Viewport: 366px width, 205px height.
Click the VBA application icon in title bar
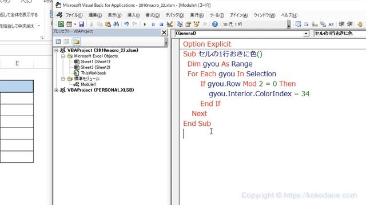[58, 5]
